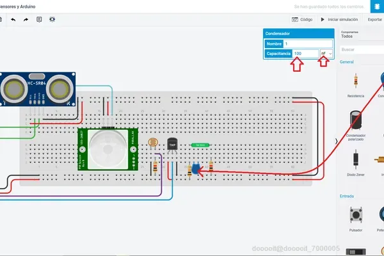
Task: Select the Pulsador button component
Action: tap(356, 215)
